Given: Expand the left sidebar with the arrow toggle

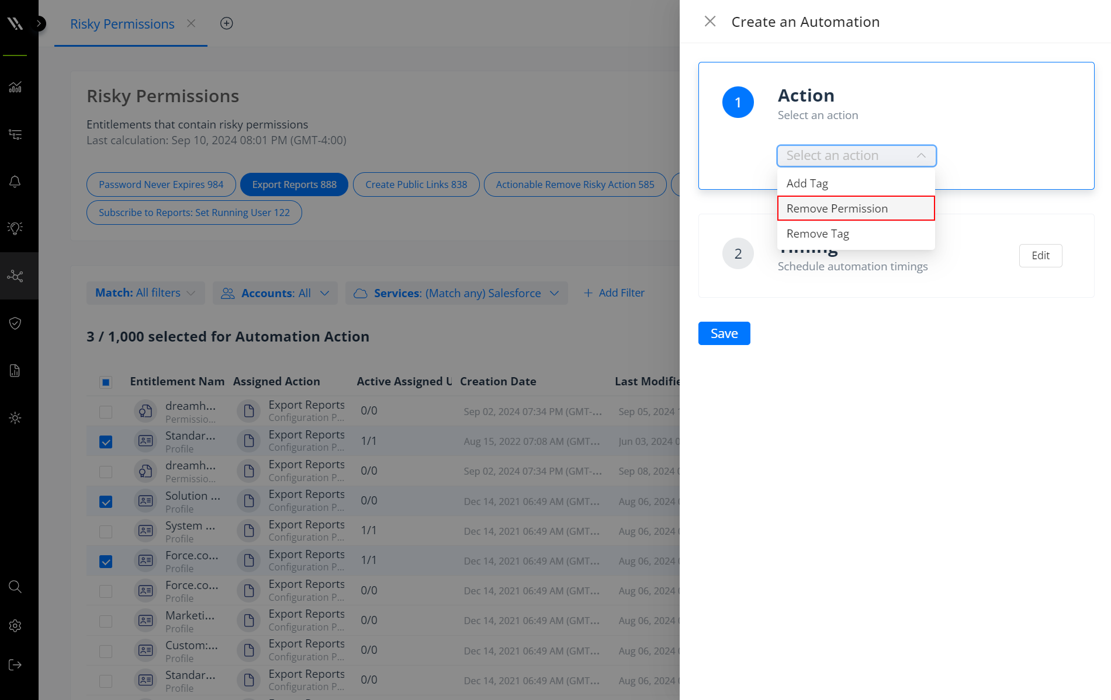Looking at the screenshot, I should tap(39, 23).
